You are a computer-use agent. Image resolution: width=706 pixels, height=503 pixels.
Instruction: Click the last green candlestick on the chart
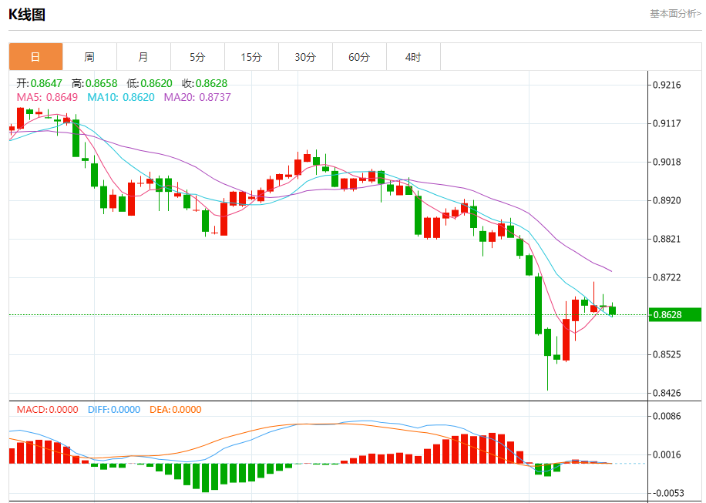(x=612, y=310)
